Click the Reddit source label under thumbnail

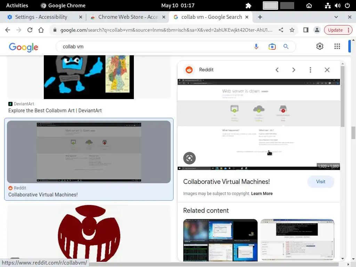[20, 188]
